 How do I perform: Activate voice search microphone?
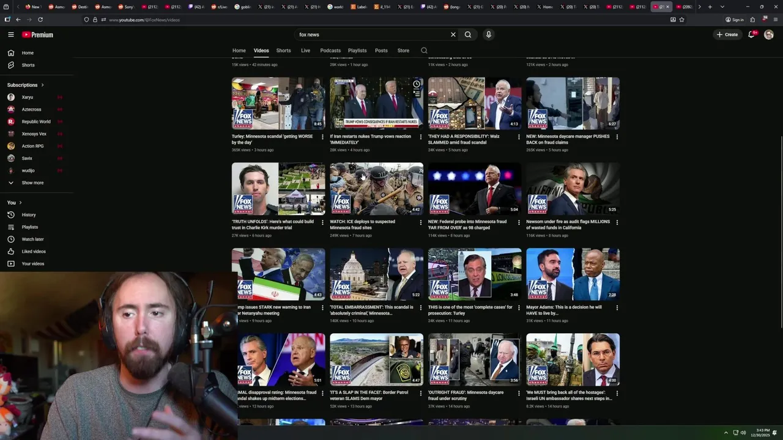pyautogui.click(x=488, y=35)
